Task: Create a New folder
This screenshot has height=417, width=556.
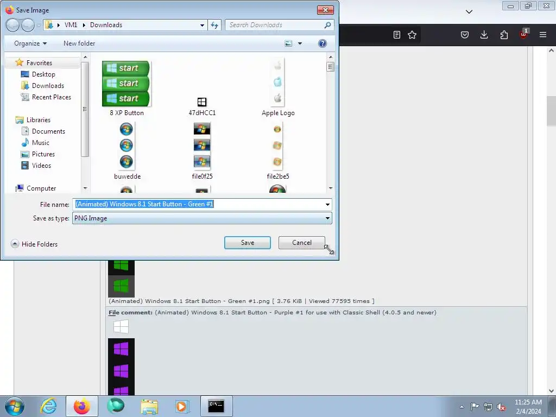Action: click(79, 43)
